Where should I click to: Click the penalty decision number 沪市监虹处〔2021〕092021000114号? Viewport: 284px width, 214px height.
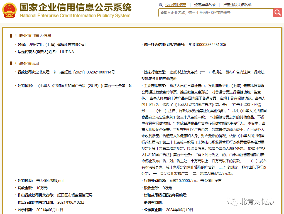pyautogui.click(x=84, y=72)
